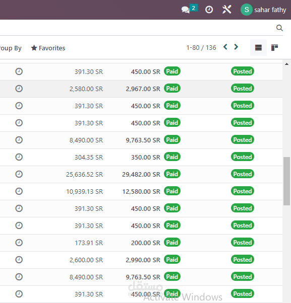Select the 173.91 SR amount cell
This screenshot has width=291, height=303.
89,243
